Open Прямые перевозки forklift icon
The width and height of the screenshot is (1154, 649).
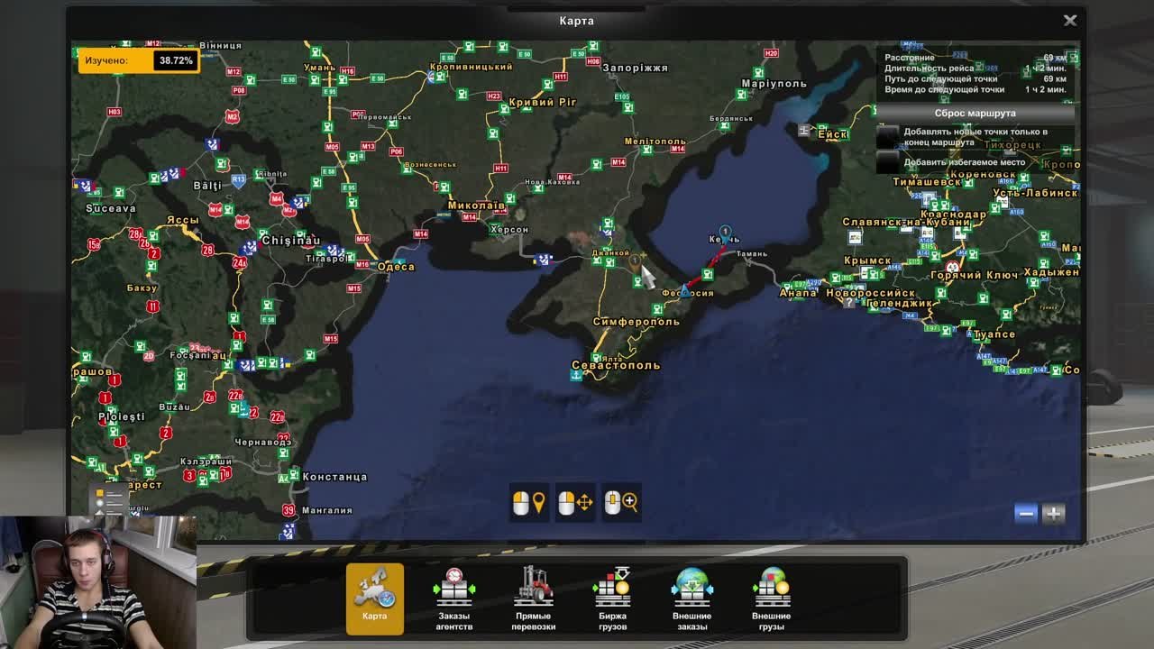(533, 598)
